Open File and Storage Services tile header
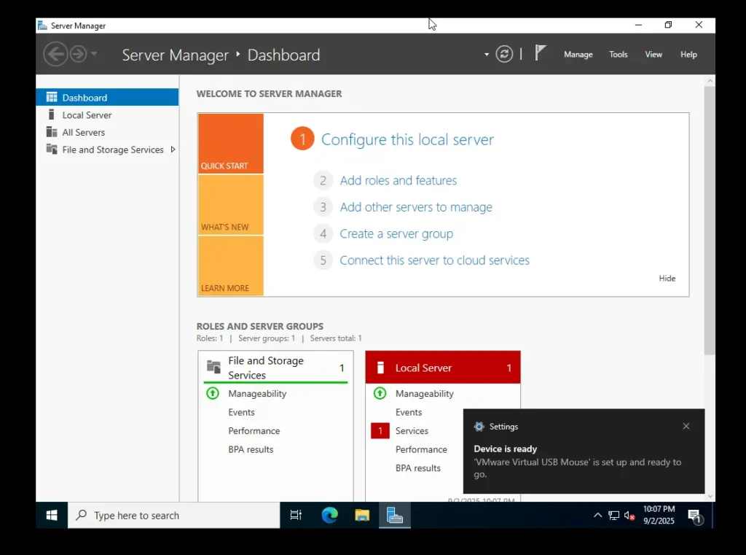This screenshot has width=746, height=555. (275, 368)
